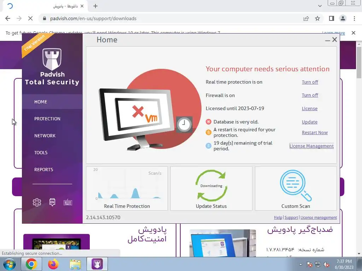The image size is (362, 271).
Task: Toggle the Chrome side panel icon
Action: pos(332,18)
